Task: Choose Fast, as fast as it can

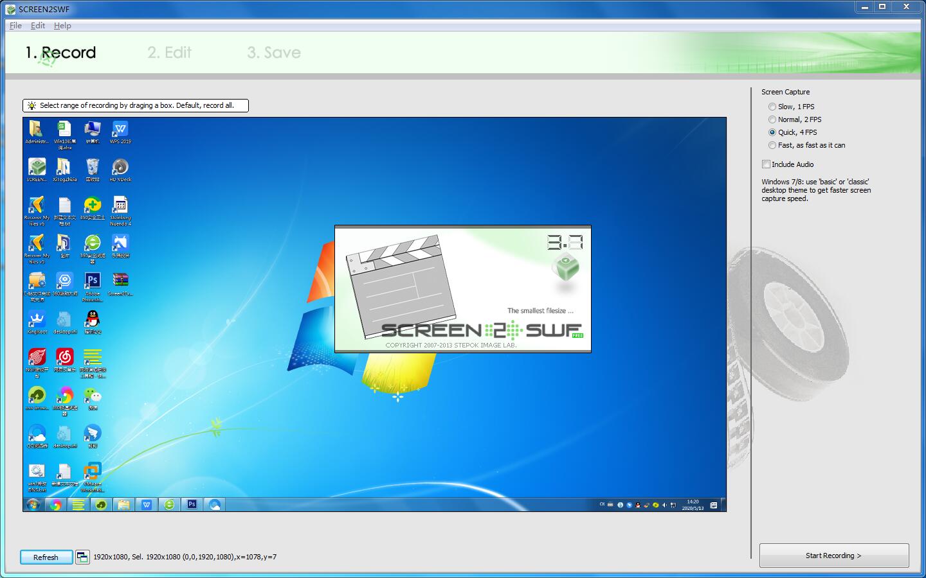Action: [772, 145]
